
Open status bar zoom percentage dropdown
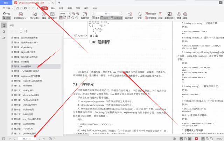[219, 139]
